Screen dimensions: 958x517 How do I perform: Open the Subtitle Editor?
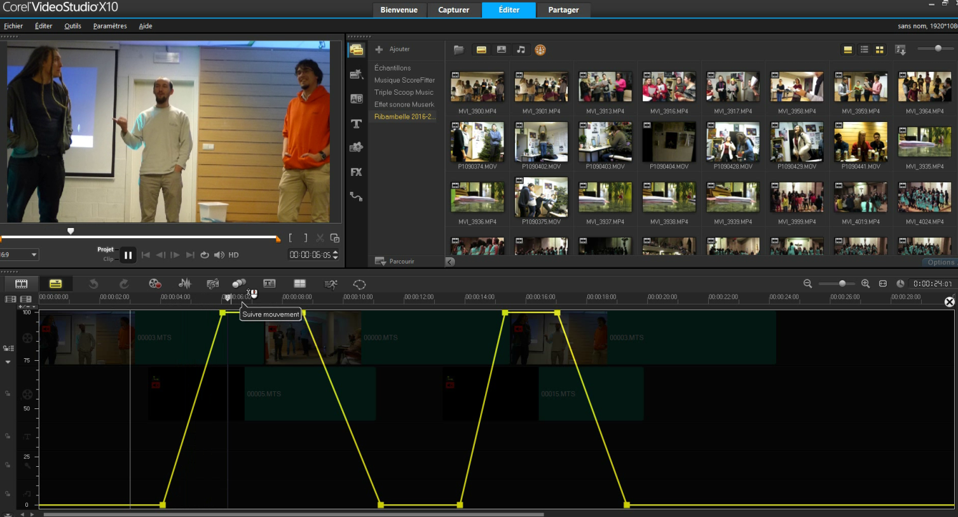click(x=270, y=284)
